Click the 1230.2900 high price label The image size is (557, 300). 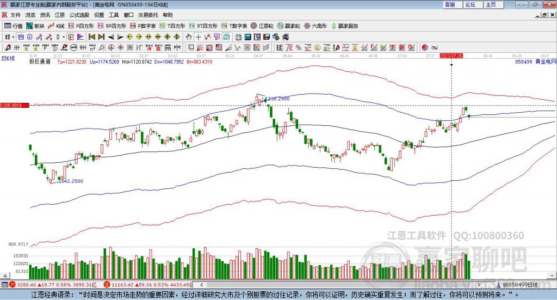[x=278, y=99]
